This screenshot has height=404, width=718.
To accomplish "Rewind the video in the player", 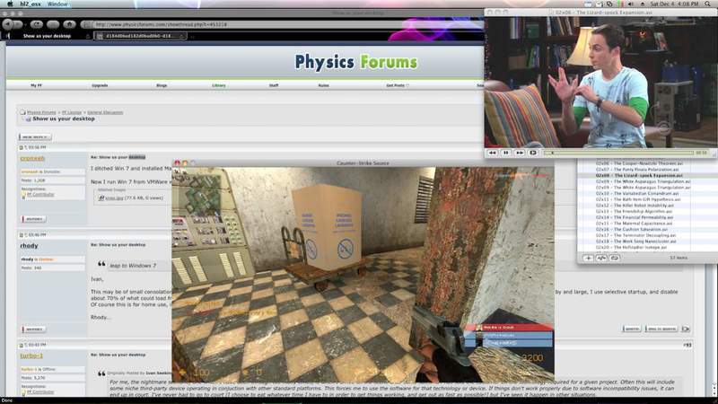I will (493, 153).
